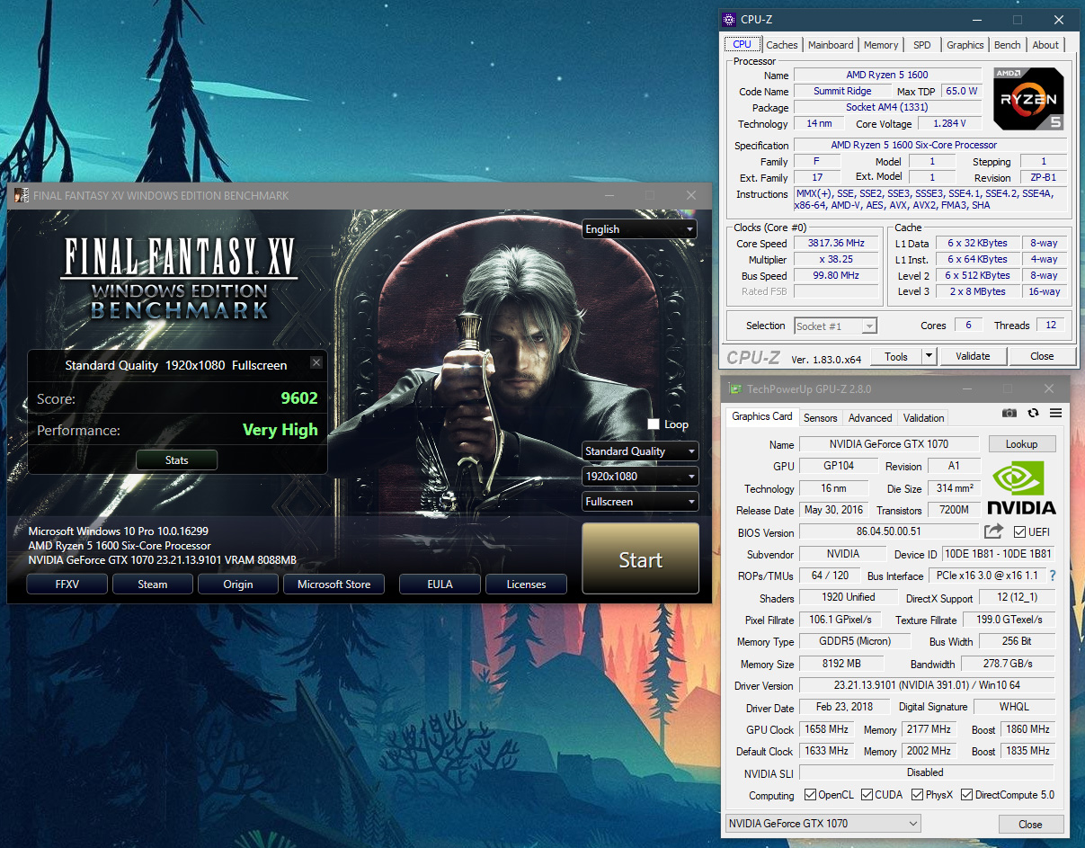The height and width of the screenshot is (848, 1085).
Task: Click the Steam button
Action: tap(153, 585)
